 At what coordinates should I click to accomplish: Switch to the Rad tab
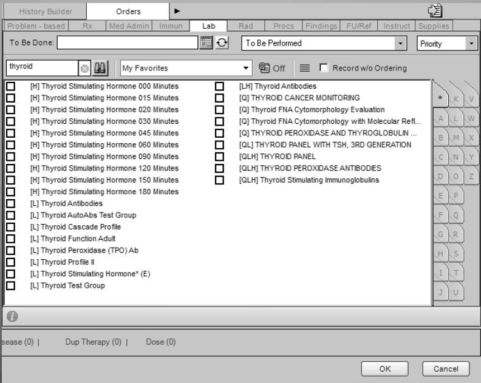point(246,26)
